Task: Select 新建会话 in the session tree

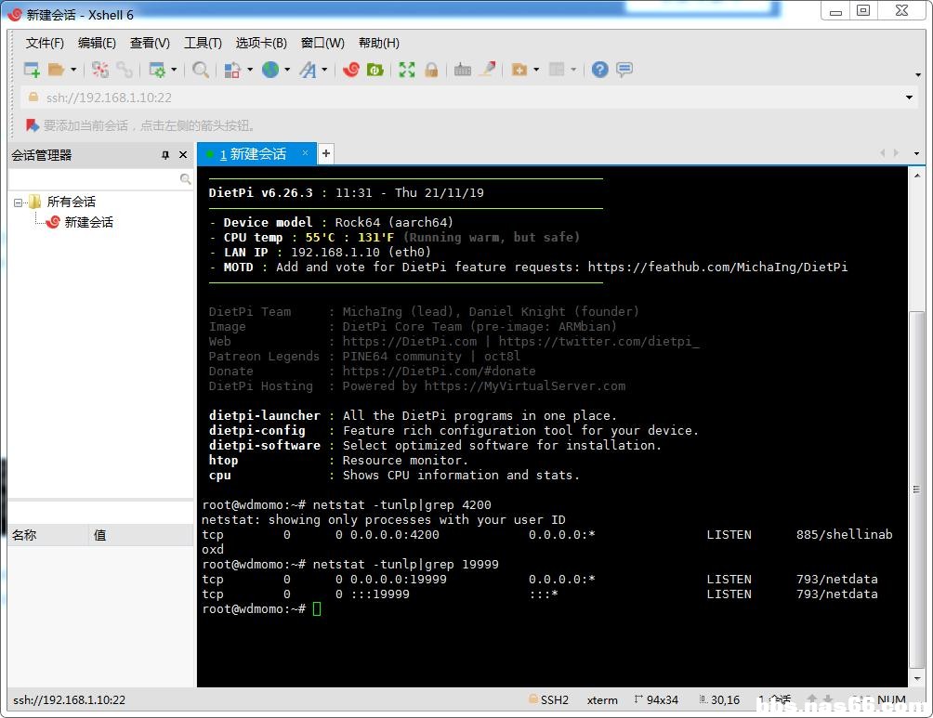Action: click(88, 222)
